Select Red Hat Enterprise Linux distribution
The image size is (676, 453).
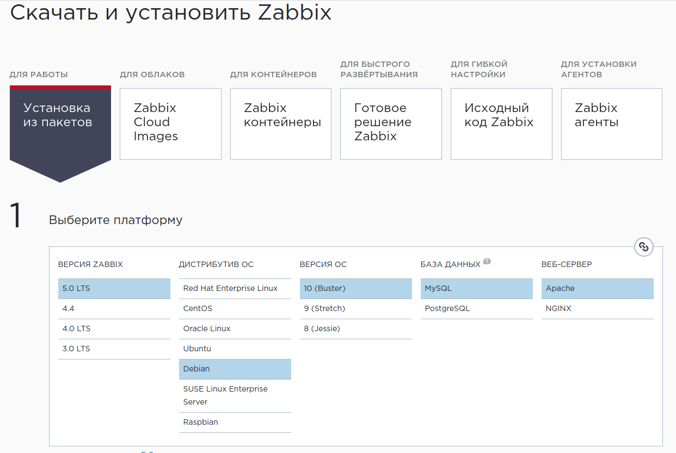[x=235, y=289]
